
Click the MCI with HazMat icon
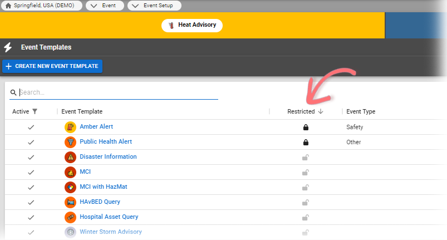click(x=70, y=187)
